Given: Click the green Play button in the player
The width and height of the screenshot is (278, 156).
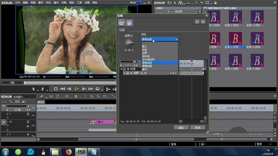Looking at the screenshot, I should (77, 89).
